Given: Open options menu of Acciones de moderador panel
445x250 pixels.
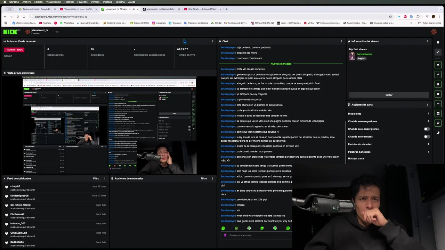Looking at the screenshot, I should (212, 178).
